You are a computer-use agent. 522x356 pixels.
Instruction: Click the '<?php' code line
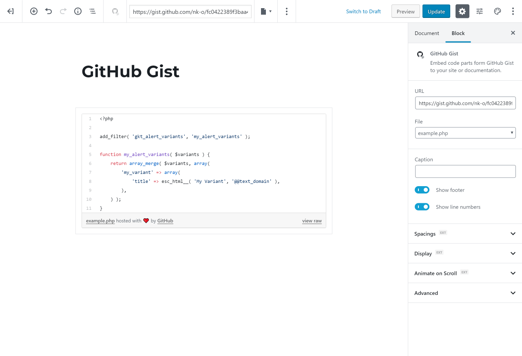tap(106, 119)
